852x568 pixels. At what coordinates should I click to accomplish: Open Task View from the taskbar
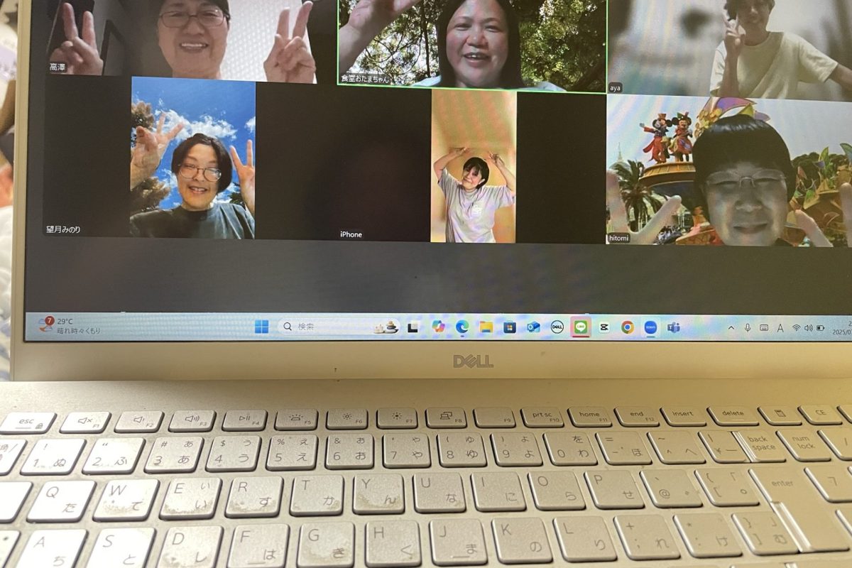[413, 327]
